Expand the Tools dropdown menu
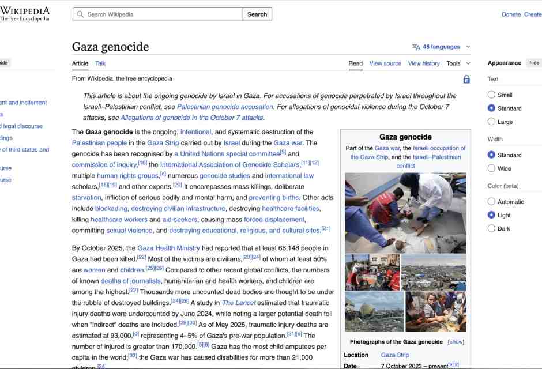 [458, 63]
